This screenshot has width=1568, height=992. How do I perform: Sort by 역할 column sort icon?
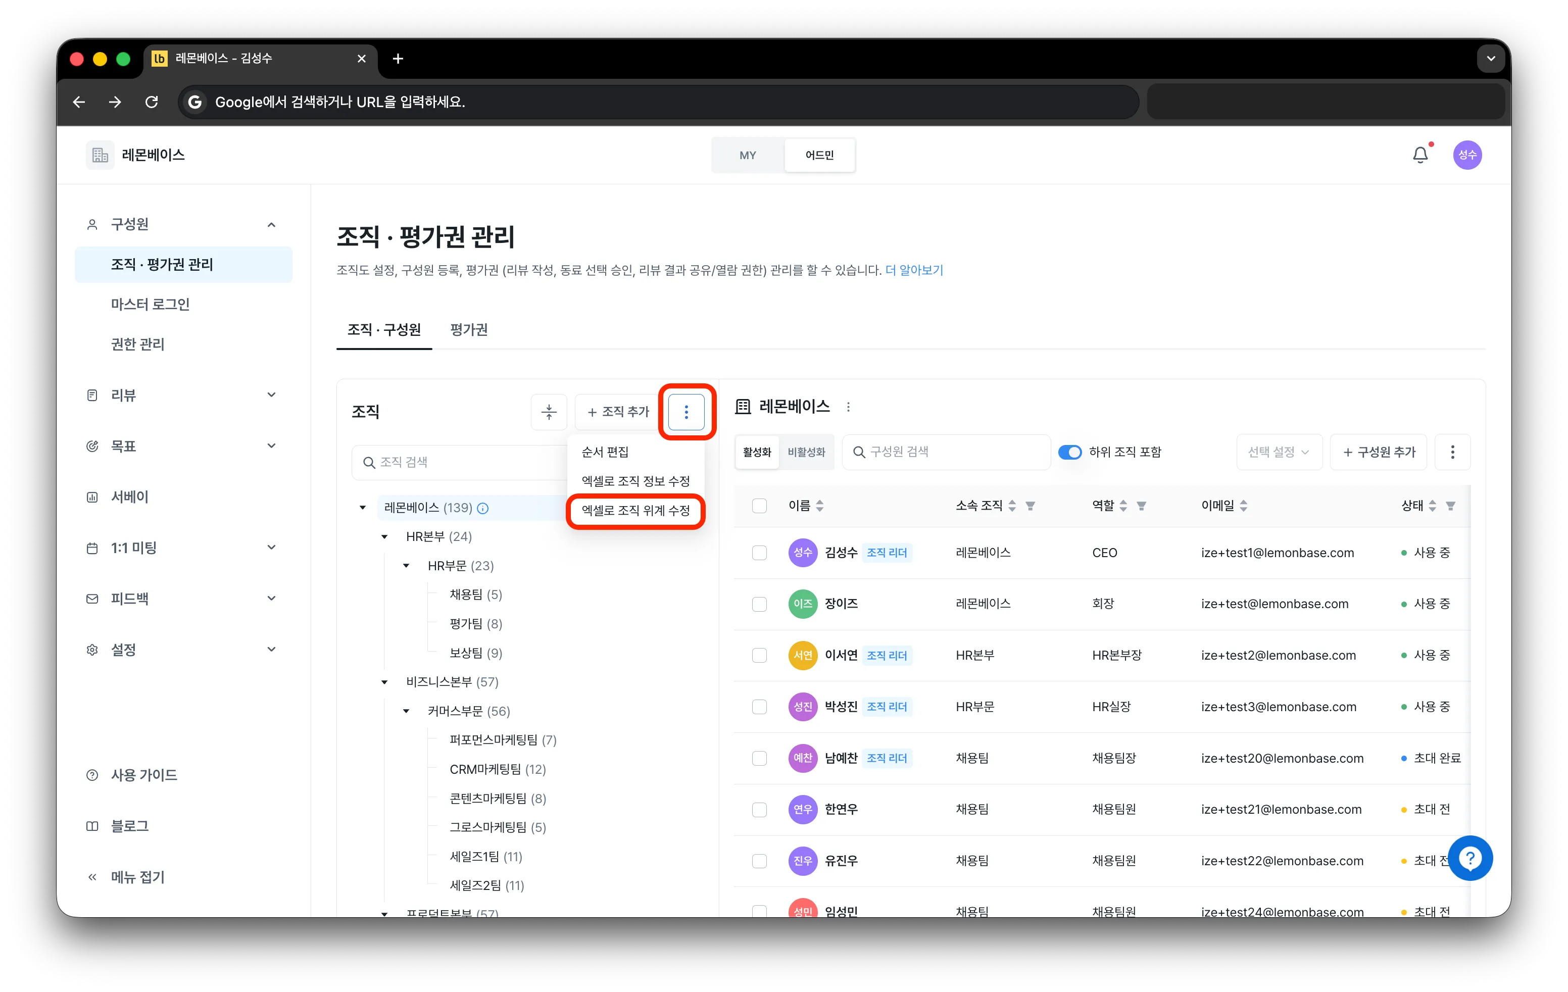1123,506
